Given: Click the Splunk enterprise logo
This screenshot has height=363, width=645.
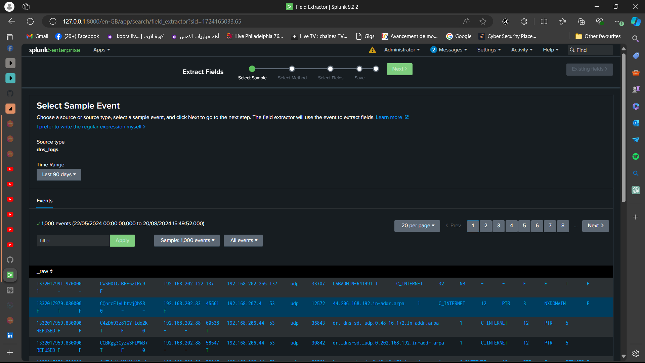Looking at the screenshot, I should click(54, 50).
